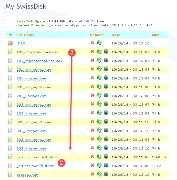177x180 pixels.
Task: Go to the prompts directory in path
Action: click(x=83, y=25)
